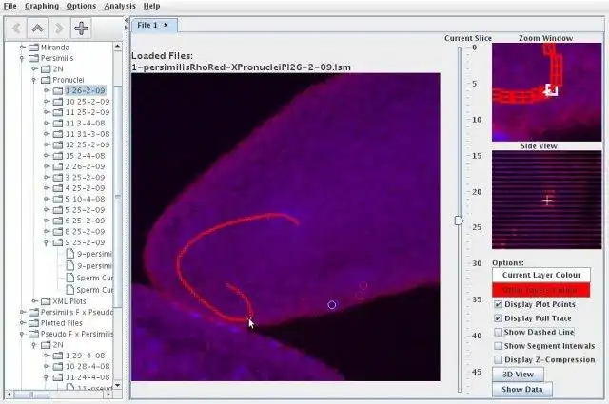The image size is (609, 404).
Task: Click folder icon of 2 26-2-09
Action: pyautogui.click(x=58, y=166)
